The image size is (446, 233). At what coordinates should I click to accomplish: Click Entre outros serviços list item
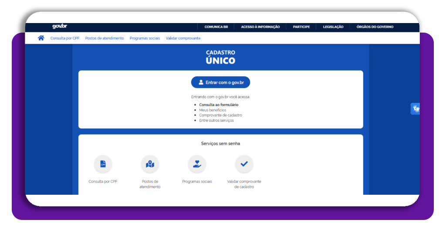coord(216,120)
